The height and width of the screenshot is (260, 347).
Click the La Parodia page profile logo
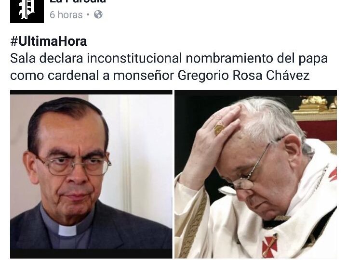[x=27, y=11]
